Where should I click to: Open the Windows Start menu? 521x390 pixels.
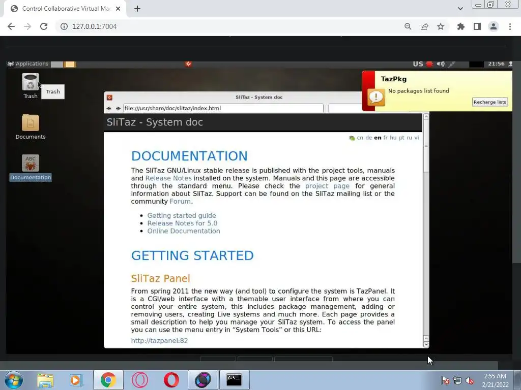pos(14,380)
